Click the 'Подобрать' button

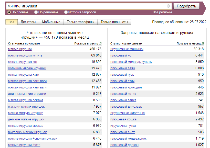186,6
